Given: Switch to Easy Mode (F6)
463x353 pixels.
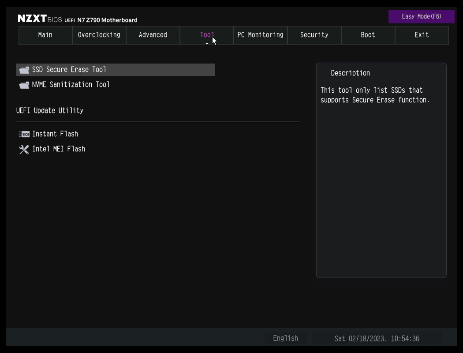Looking at the screenshot, I should click(422, 17).
